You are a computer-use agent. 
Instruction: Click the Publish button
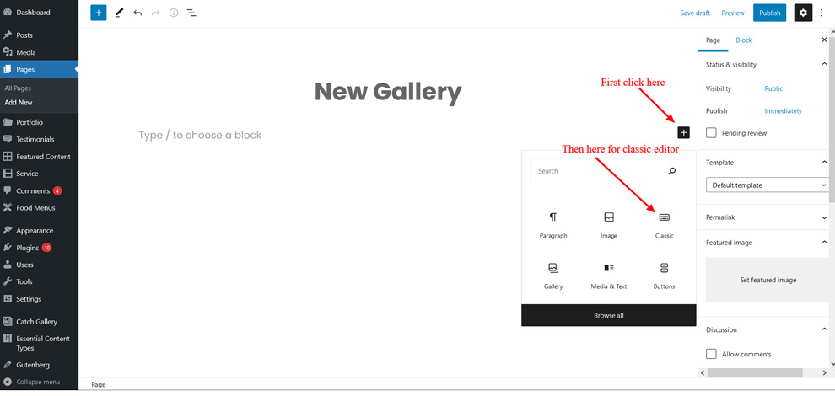[x=769, y=13]
